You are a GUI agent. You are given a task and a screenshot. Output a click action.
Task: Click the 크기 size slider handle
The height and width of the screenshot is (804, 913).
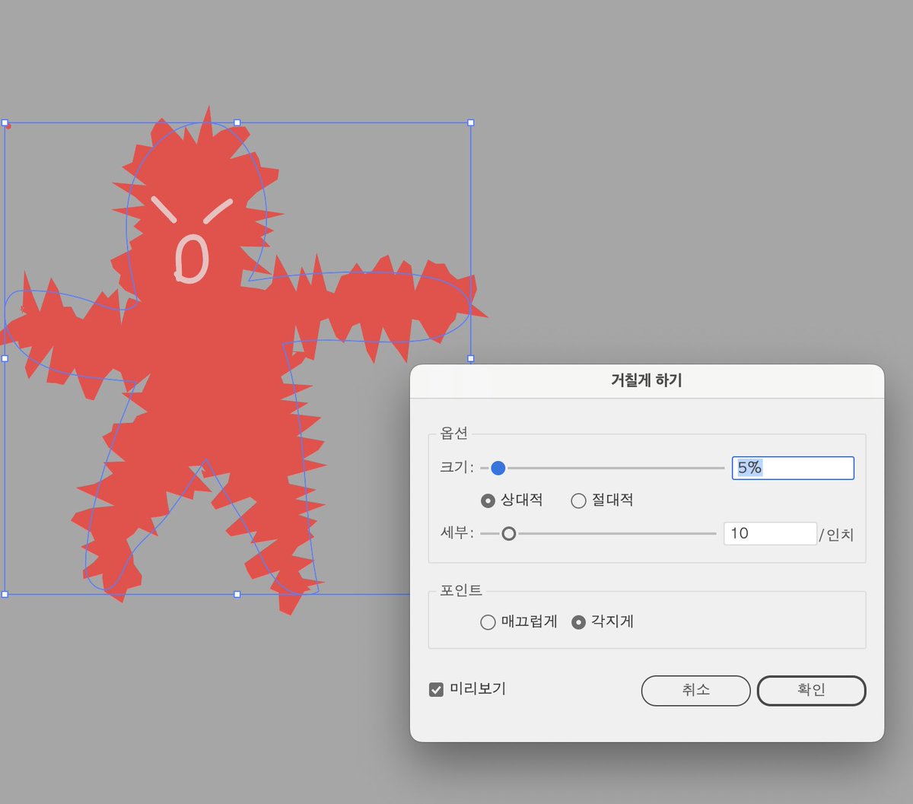click(x=498, y=468)
